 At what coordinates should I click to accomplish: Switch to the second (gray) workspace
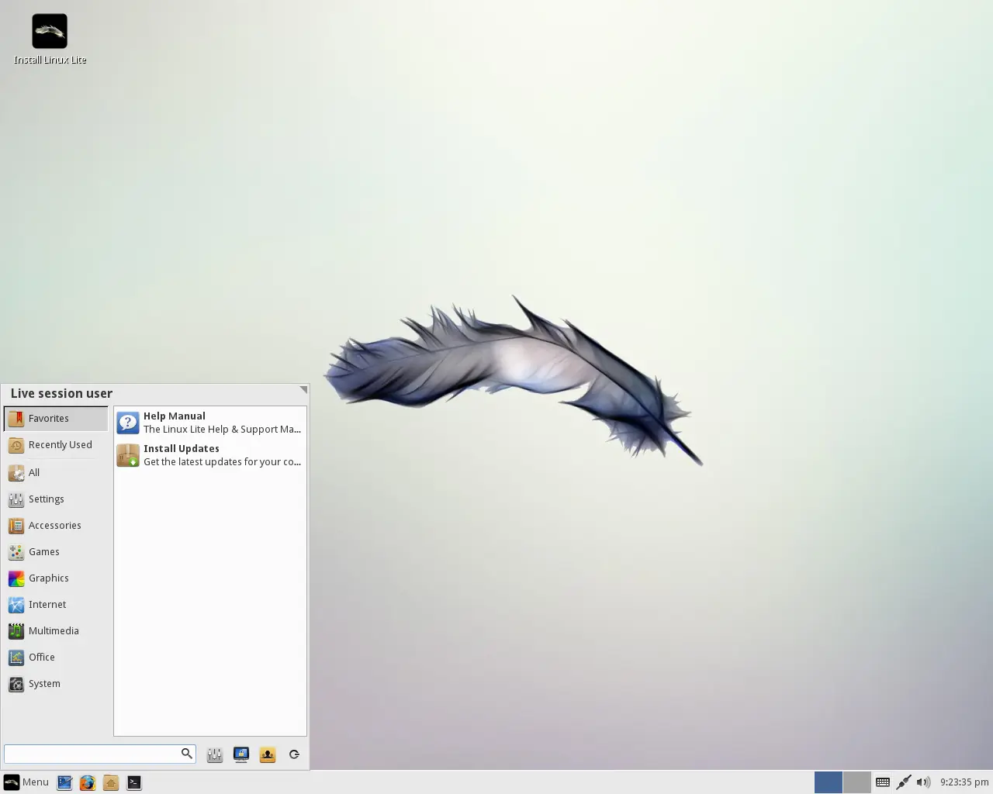tap(857, 782)
